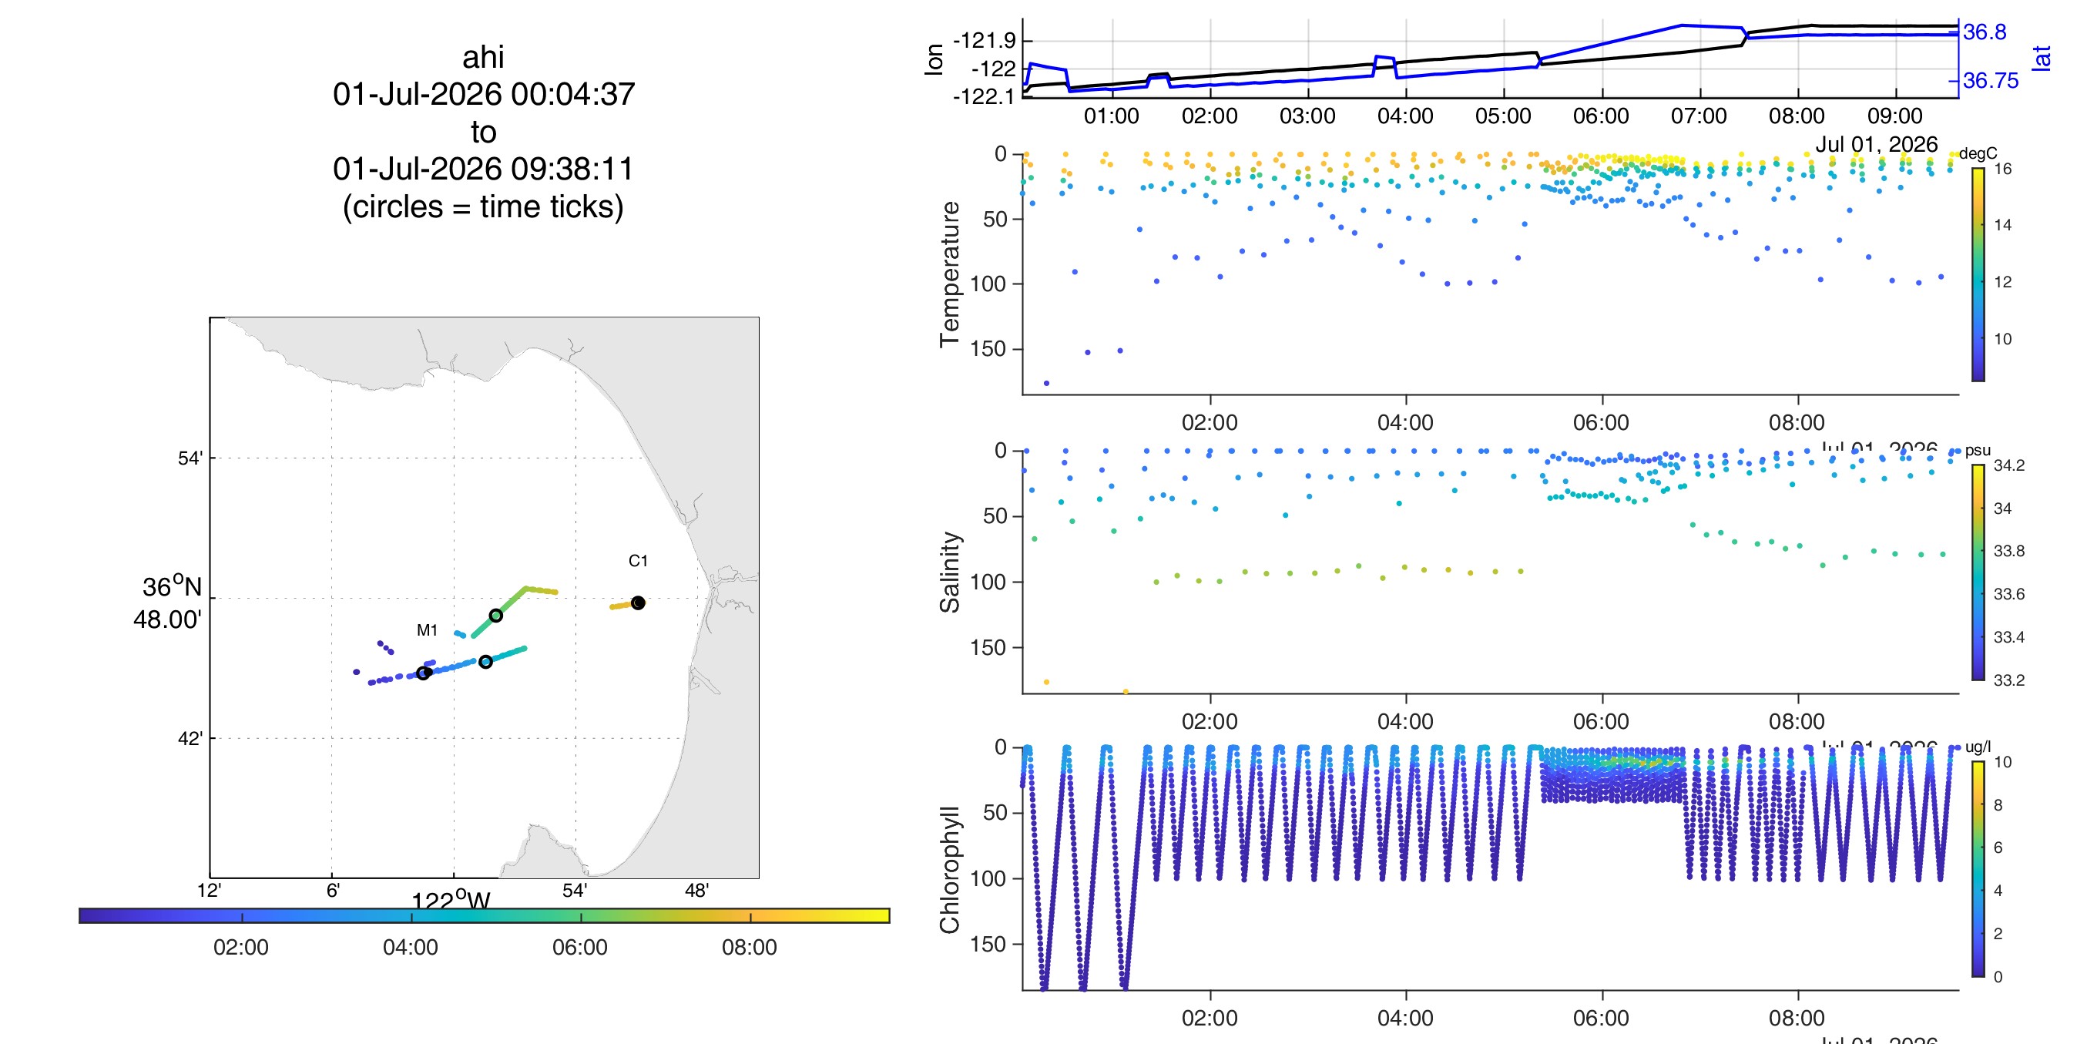Image resolution: width=2087 pixels, height=1044 pixels.
Task: Click the Chlorophyll axis label
Action: pos(950,869)
